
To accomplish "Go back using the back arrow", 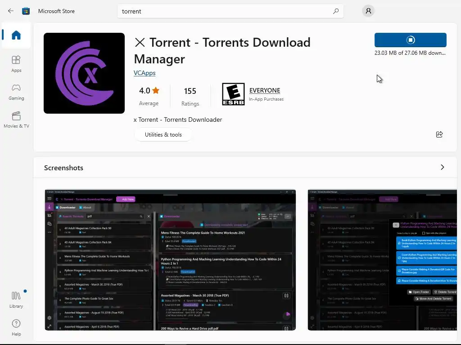I will pos(11,11).
